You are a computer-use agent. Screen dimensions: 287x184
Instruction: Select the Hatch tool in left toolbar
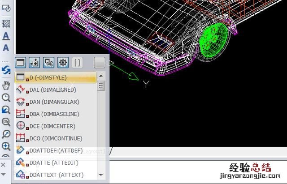tap(6, 23)
